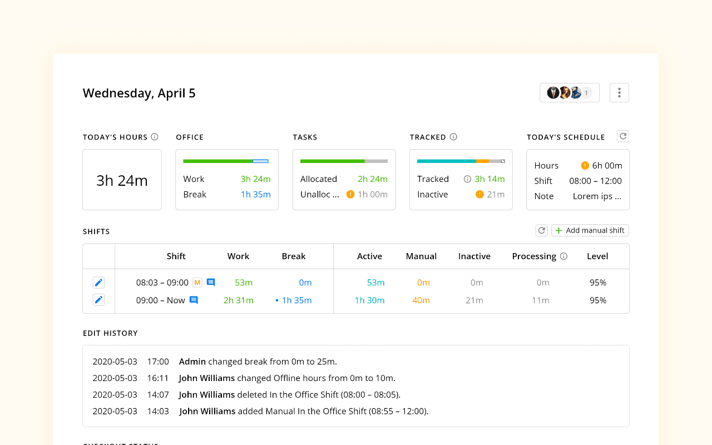Click the Level column header
This screenshot has height=445, width=712.
[x=597, y=256]
